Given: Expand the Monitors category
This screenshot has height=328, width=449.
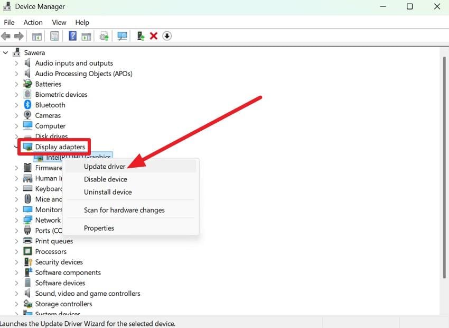Looking at the screenshot, I should 16,209.
